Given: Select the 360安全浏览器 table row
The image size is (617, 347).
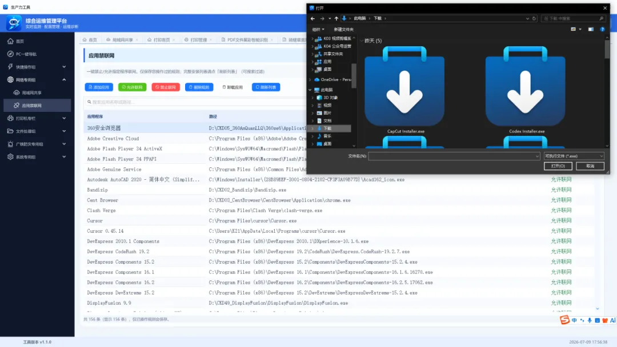Looking at the screenshot, I should [195, 128].
